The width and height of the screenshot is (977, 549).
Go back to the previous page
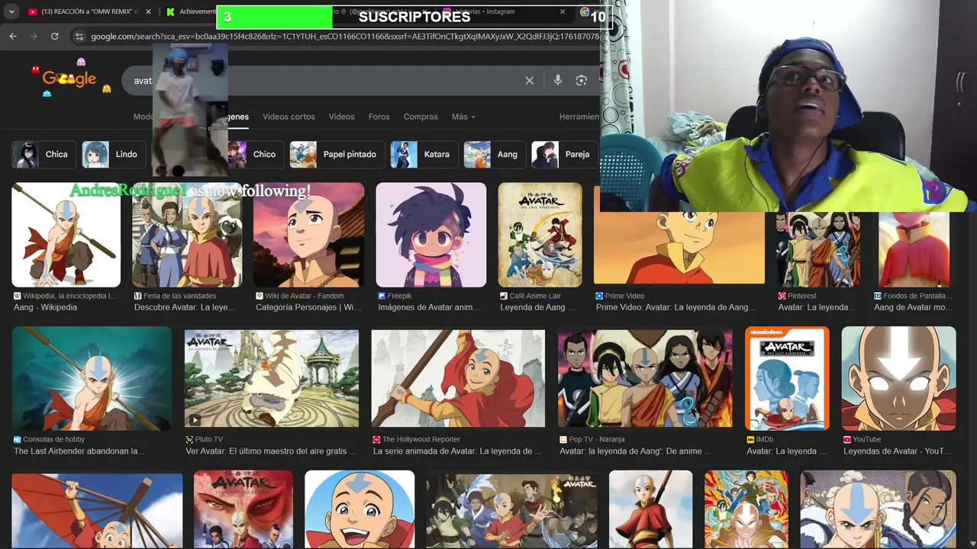pos(13,36)
